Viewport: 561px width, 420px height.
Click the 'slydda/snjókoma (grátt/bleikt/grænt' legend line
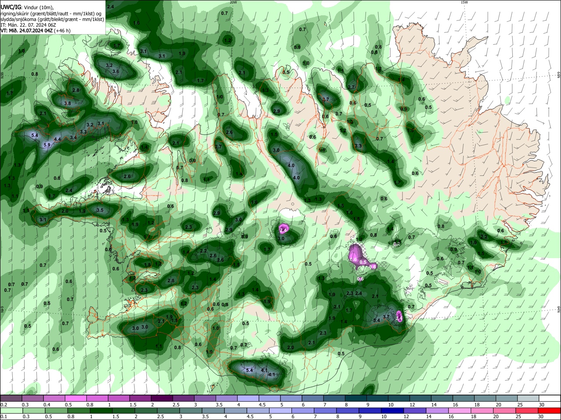click(x=52, y=19)
